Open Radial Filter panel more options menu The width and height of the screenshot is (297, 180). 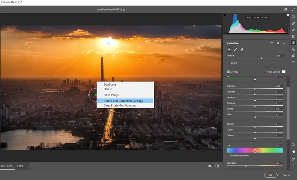point(284,43)
